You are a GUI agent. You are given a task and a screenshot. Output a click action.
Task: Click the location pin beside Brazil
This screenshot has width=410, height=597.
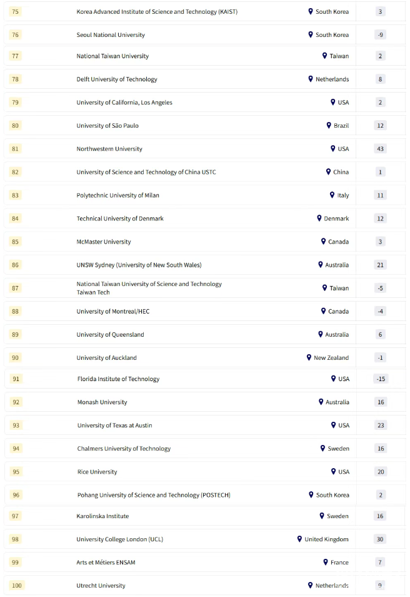coord(329,125)
